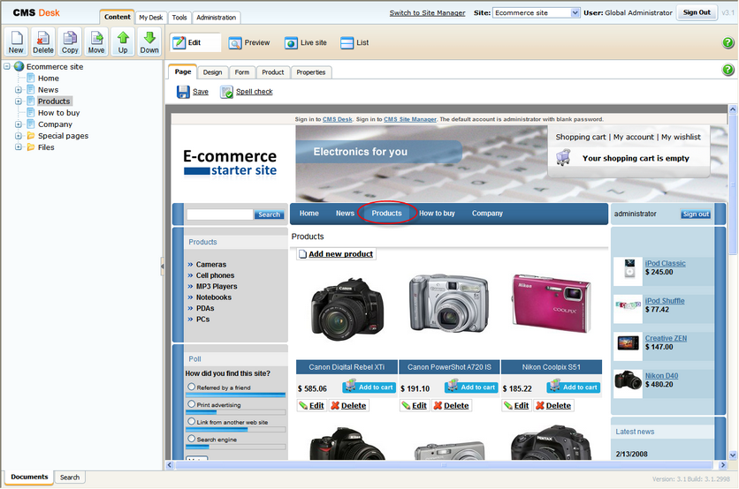Move document Down with green arrow
The image size is (739, 489).
pyautogui.click(x=149, y=41)
